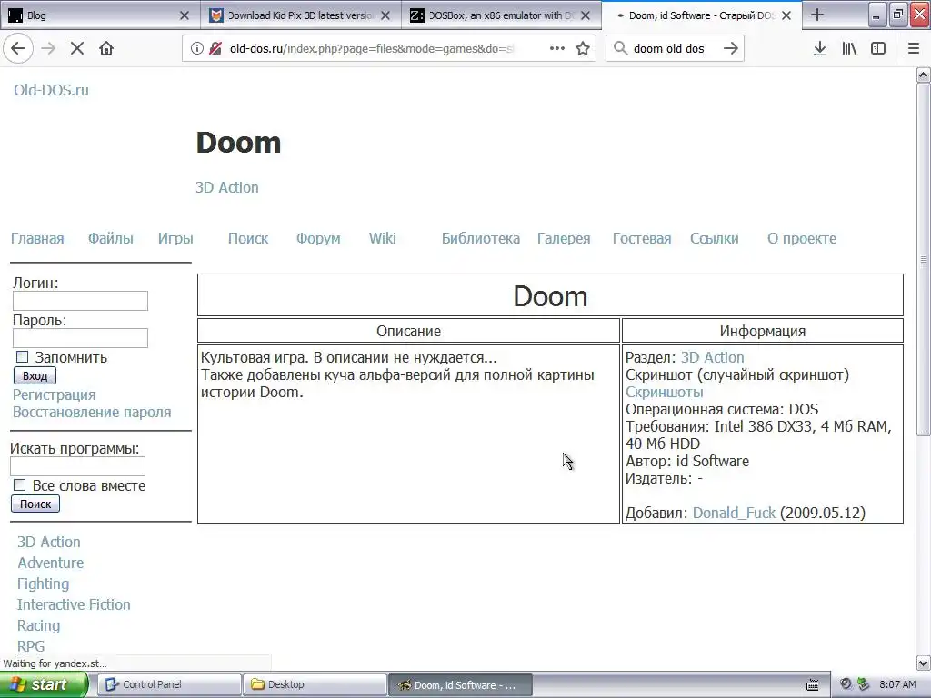Click the 3D Action link under Doom heading
931x698 pixels.
pyautogui.click(x=227, y=187)
